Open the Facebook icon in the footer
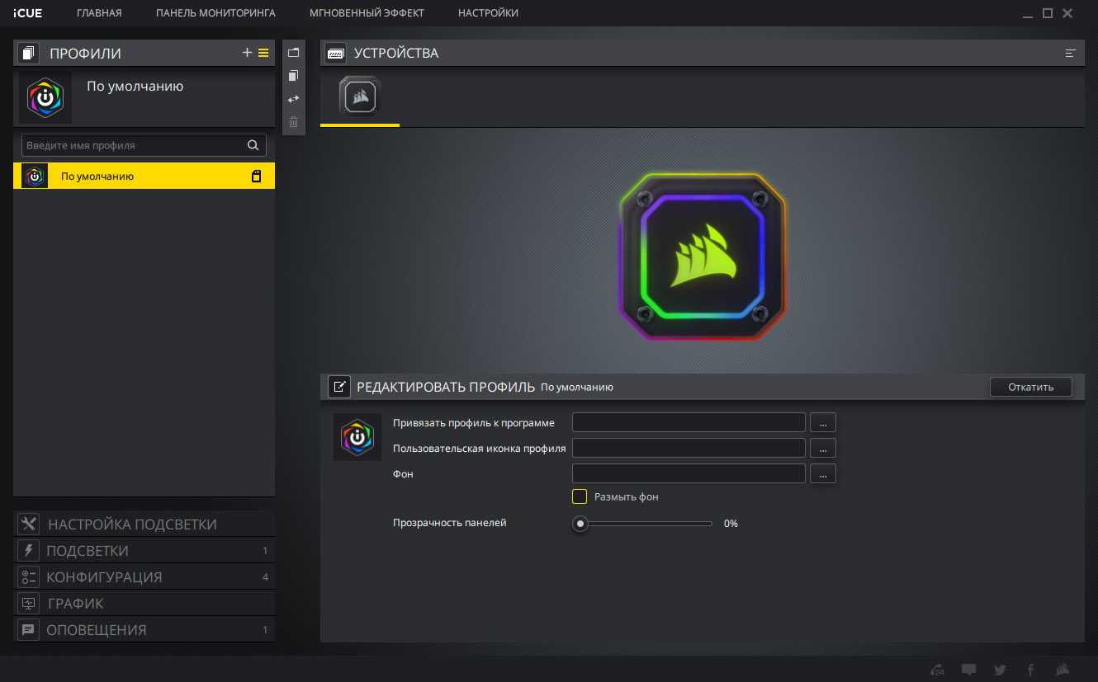The width and height of the screenshot is (1098, 682). [x=1030, y=670]
